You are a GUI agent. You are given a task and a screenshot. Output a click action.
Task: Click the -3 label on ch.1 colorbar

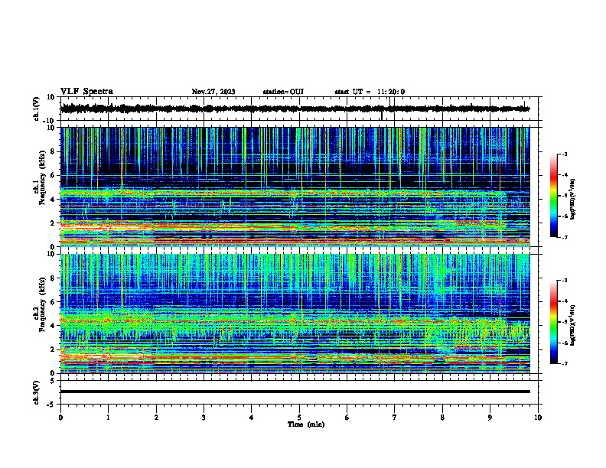(x=564, y=154)
